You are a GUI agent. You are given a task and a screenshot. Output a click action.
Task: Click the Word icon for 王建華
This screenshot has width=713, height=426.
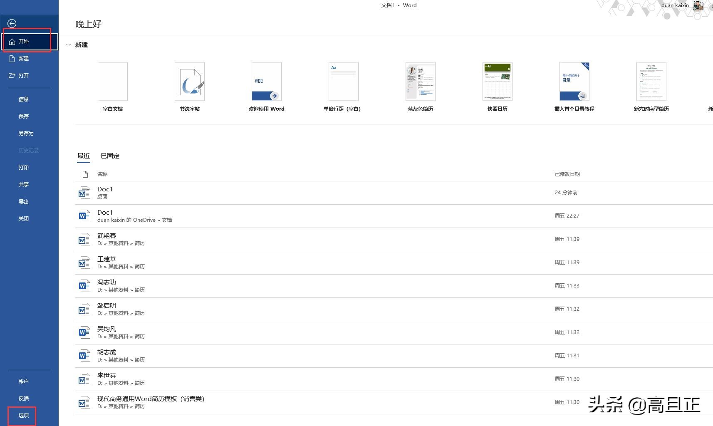[84, 263]
